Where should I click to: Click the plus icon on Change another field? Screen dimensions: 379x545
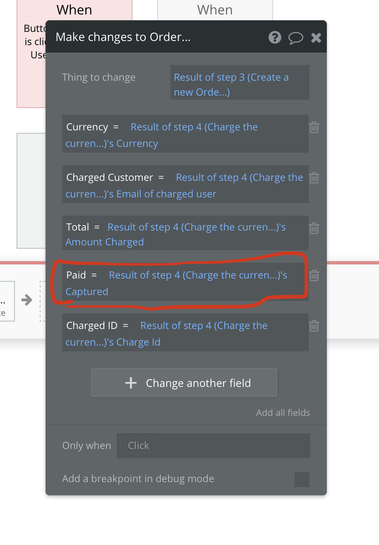click(x=131, y=383)
